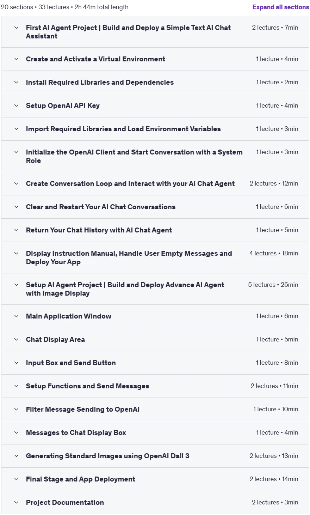Screen dimensions: 310x515
Task: Expand chevron beside Create and Activate a Virtual Environment
Action: [16, 59]
